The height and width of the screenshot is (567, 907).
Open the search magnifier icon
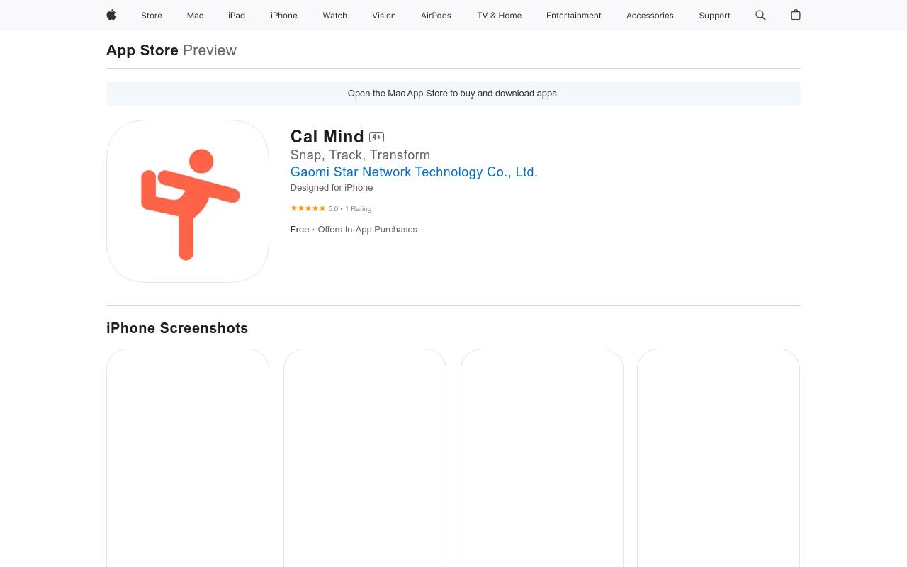(760, 15)
